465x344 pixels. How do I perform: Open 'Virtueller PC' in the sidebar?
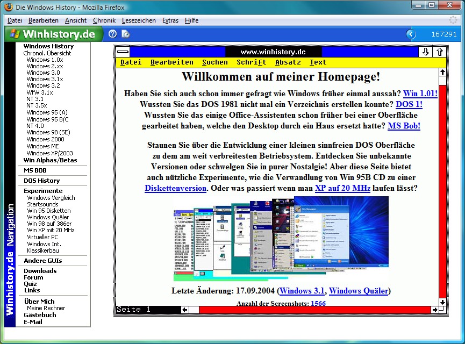[42, 237]
